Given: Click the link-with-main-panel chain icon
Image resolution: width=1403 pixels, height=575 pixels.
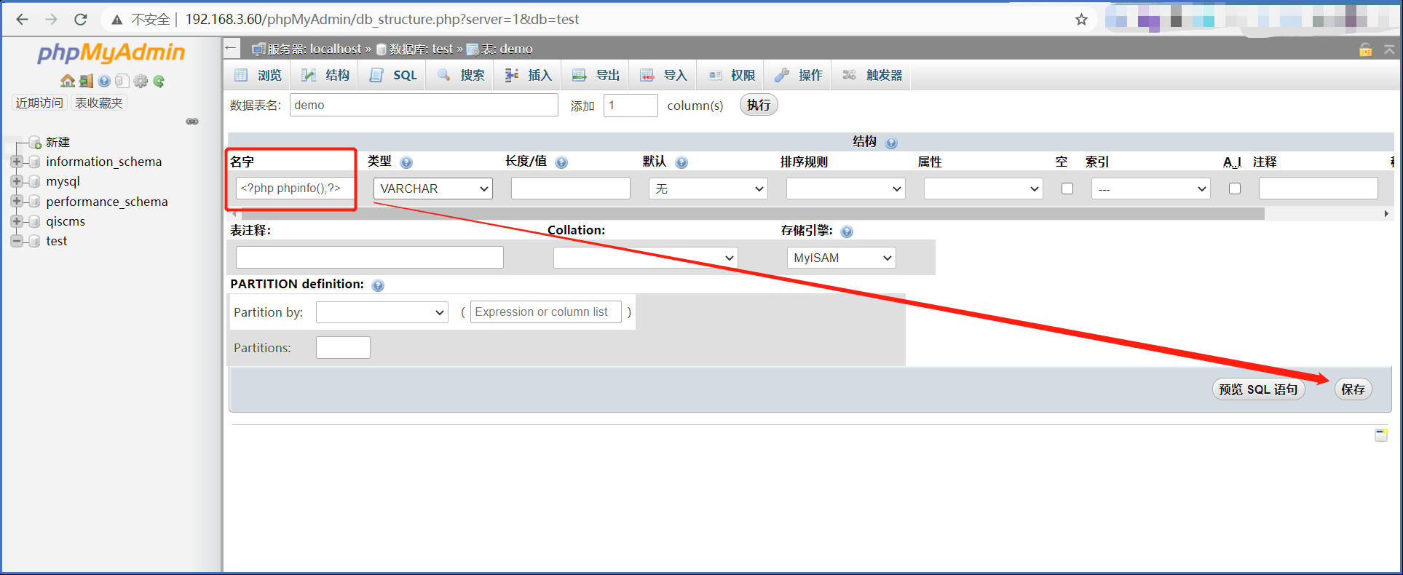Looking at the screenshot, I should coord(192,121).
